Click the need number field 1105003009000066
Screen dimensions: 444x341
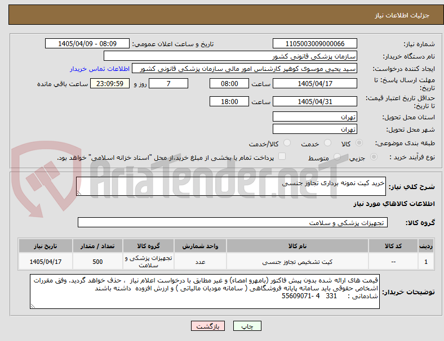(x=315, y=43)
